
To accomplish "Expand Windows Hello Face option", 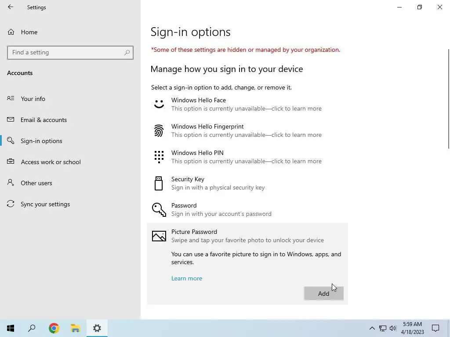I will pyautogui.click(x=247, y=104).
